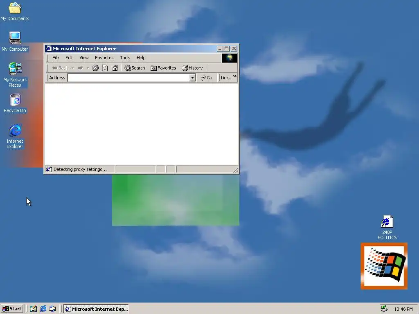The image size is (419, 314).
Task: Click the IE globe throbber logo
Action: click(229, 58)
